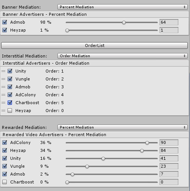Click the OrderList button
The width and height of the screenshot is (190, 191).
pyautogui.click(x=95, y=45)
